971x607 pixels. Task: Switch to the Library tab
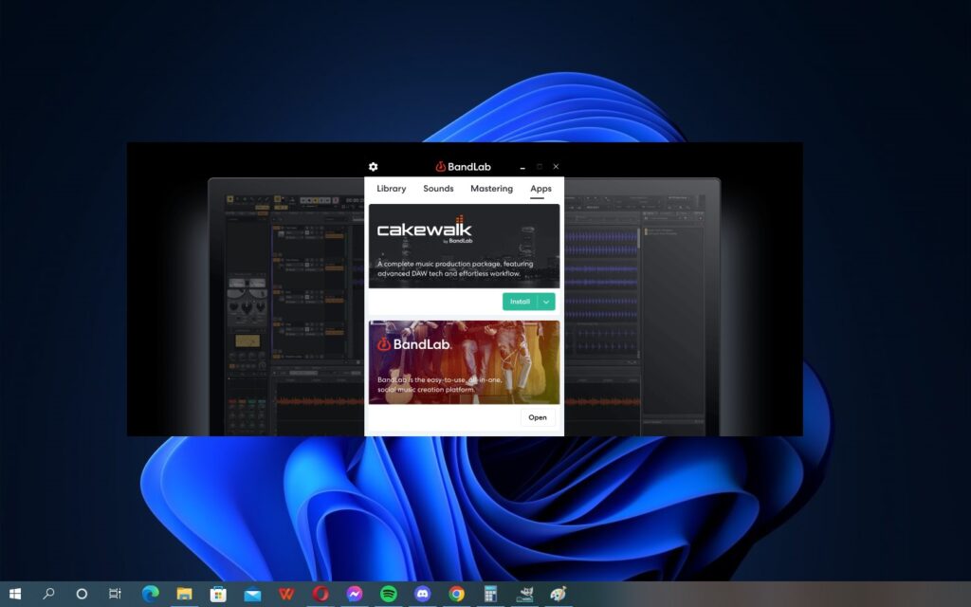tap(392, 189)
